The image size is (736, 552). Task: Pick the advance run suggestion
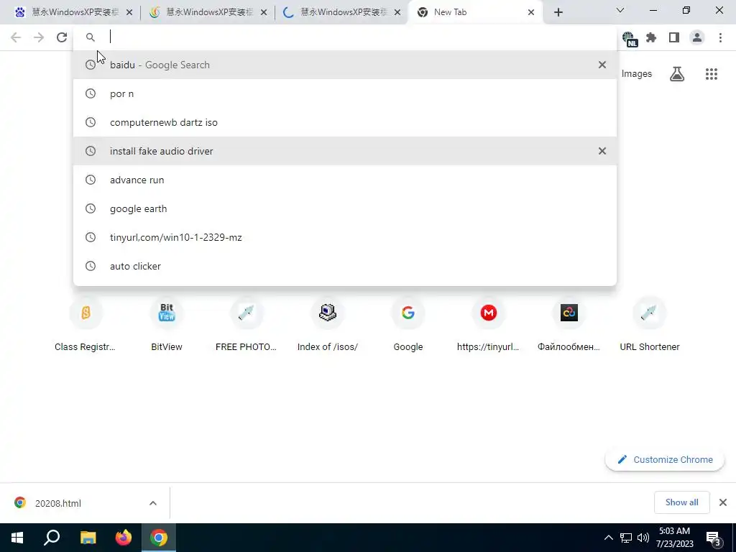pyautogui.click(x=345, y=180)
